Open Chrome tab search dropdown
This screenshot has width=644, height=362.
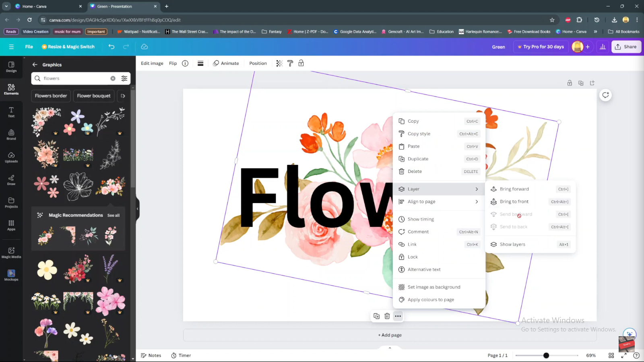[x=6, y=6]
